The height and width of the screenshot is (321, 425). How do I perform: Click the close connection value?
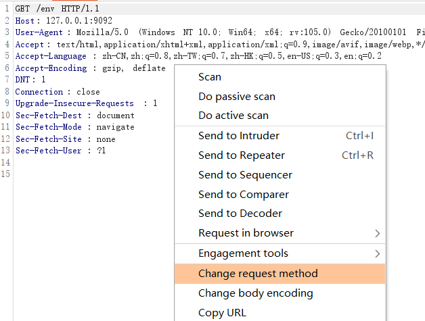pyautogui.click(x=88, y=92)
